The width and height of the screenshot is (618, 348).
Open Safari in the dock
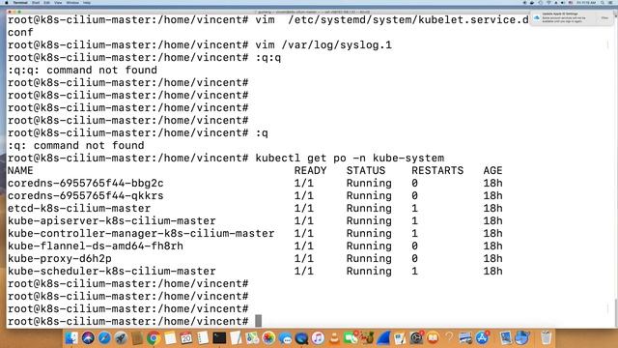[x=104, y=337]
